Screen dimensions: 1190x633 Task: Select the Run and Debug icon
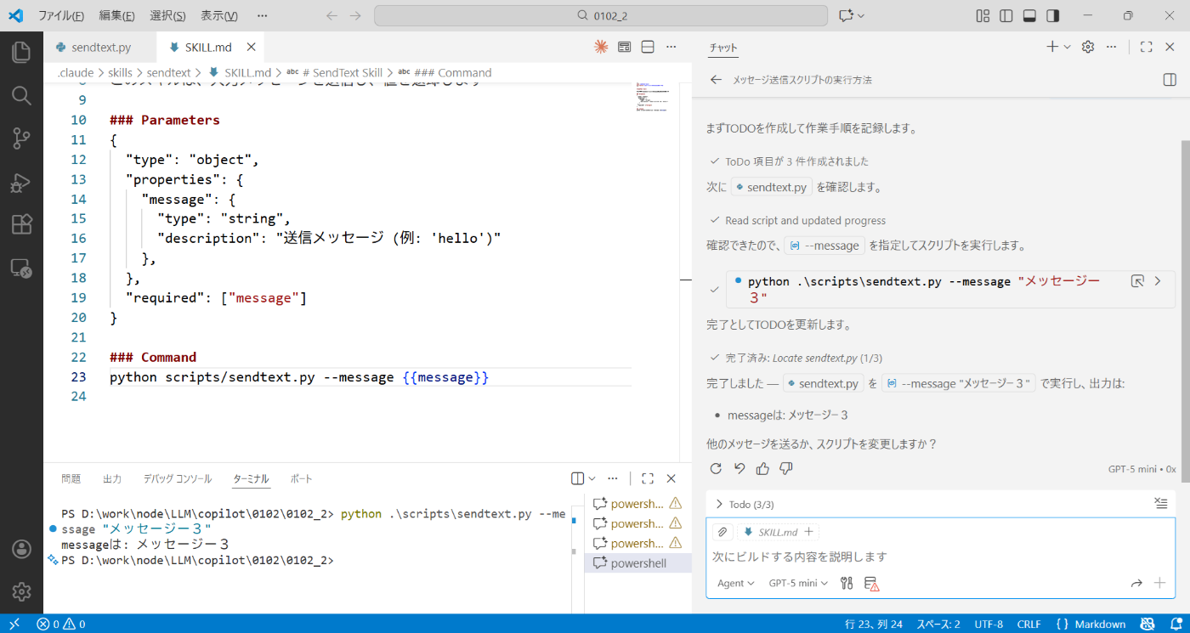coord(21,182)
